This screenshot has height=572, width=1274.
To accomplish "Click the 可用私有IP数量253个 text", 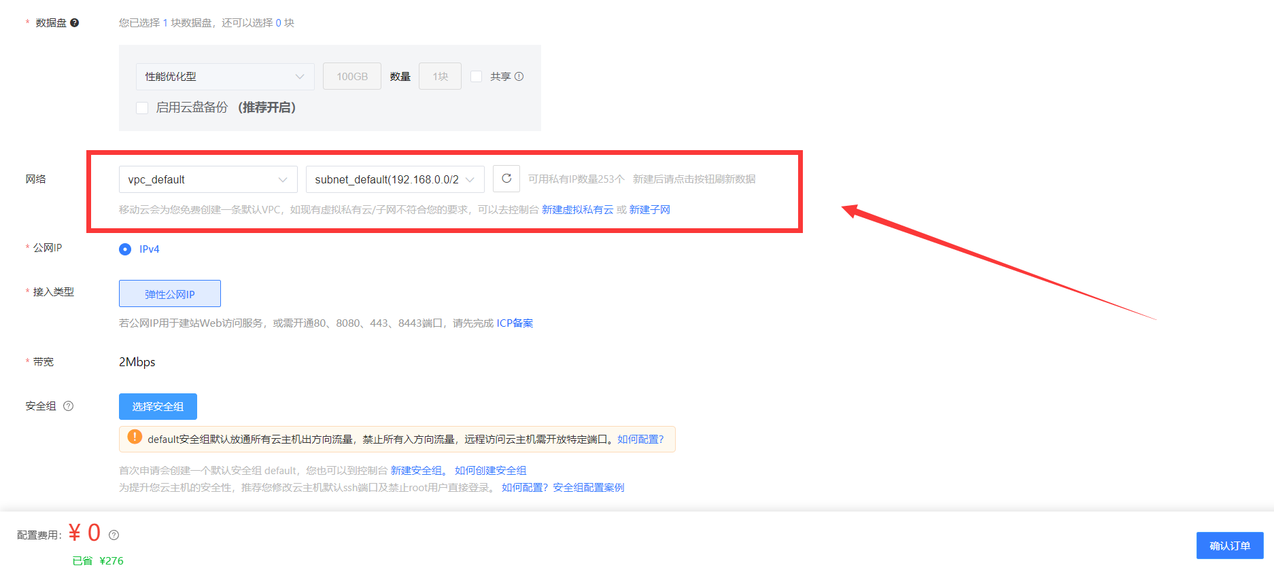I will 576,179.
